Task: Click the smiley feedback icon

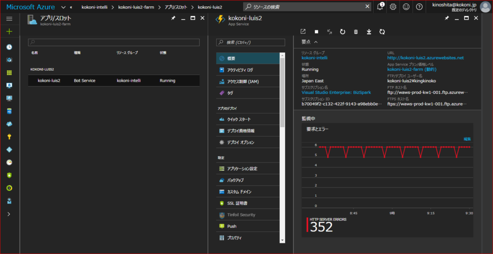Action: coord(406,7)
